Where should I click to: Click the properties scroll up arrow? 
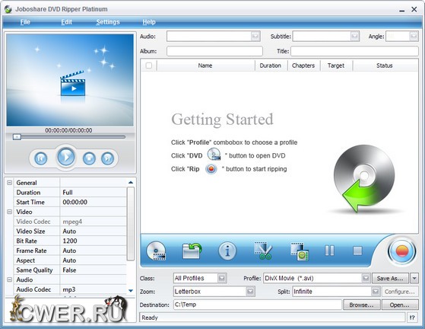tap(131, 183)
